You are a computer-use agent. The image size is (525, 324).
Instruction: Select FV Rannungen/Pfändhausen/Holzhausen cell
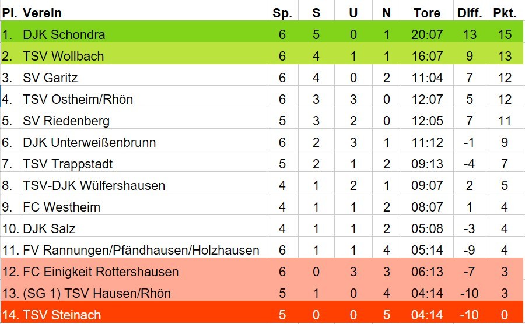(144, 250)
